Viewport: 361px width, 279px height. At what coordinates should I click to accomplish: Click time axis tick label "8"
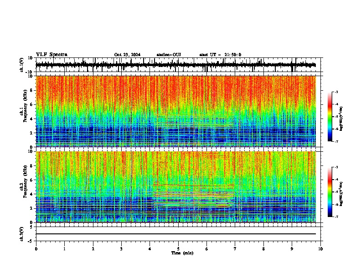[x=263, y=249]
